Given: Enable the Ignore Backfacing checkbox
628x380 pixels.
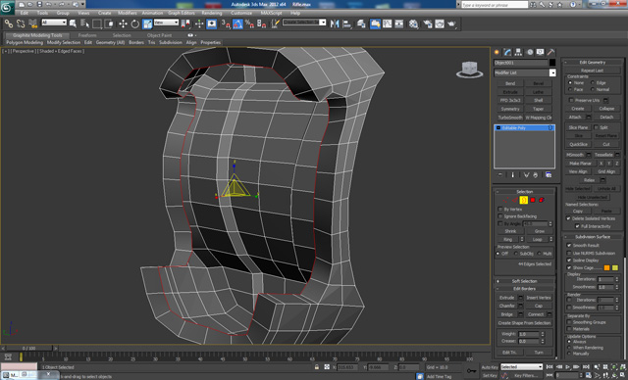Looking at the screenshot, I should click(500, 216).
